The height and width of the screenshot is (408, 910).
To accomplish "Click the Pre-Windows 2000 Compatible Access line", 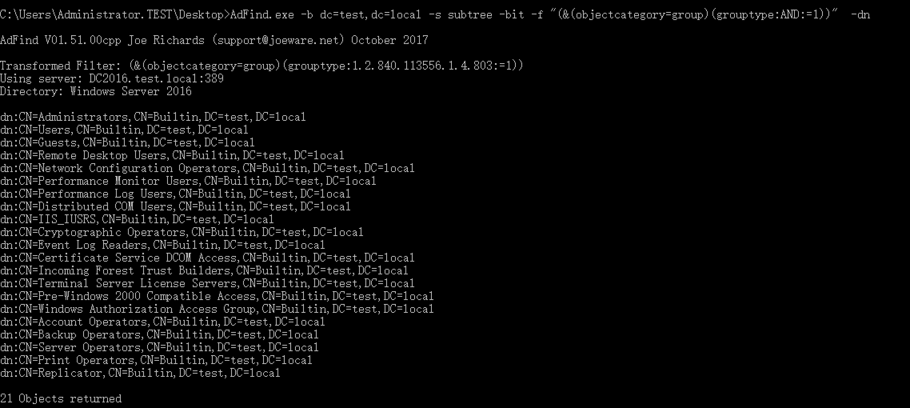I will coord(217,296).
